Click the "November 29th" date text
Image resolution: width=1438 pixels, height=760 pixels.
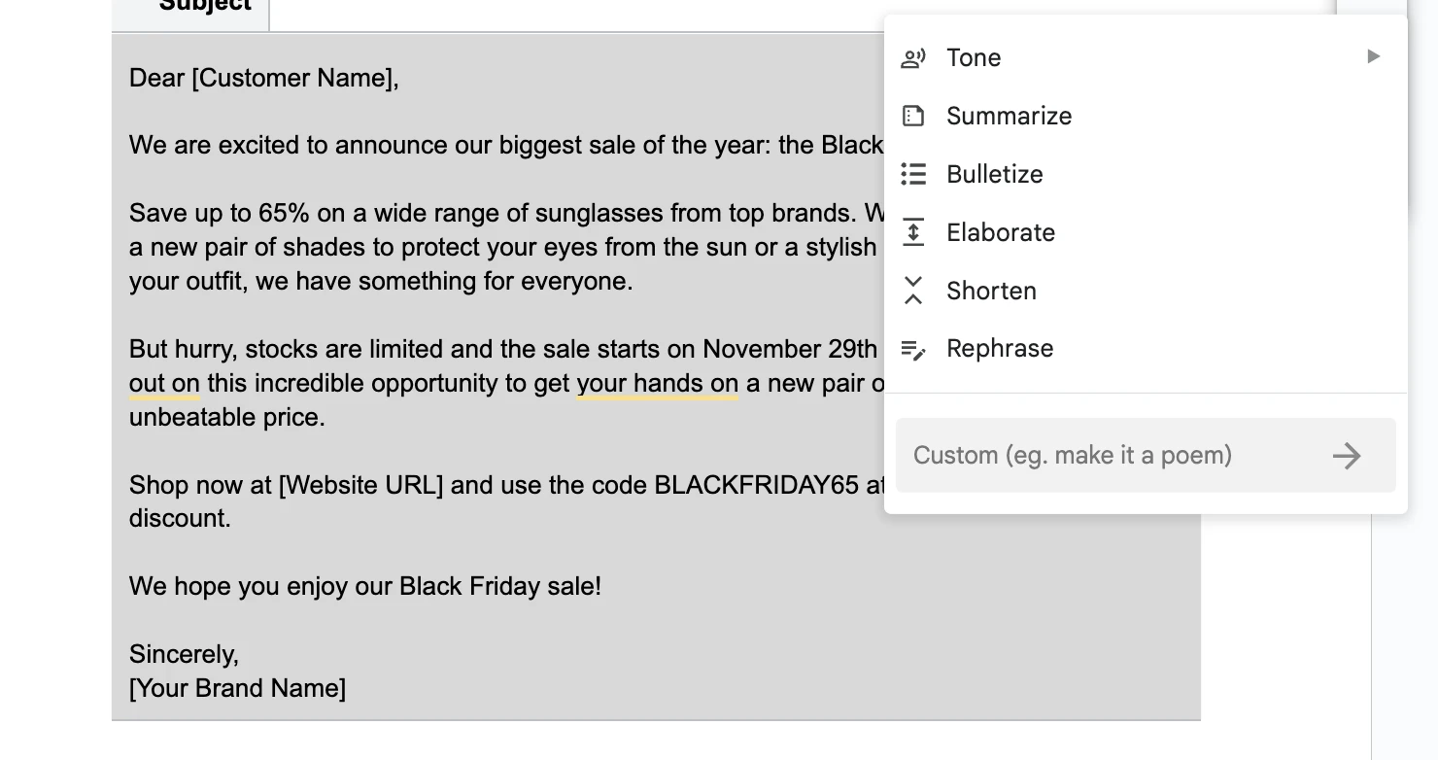coord(789,350)
